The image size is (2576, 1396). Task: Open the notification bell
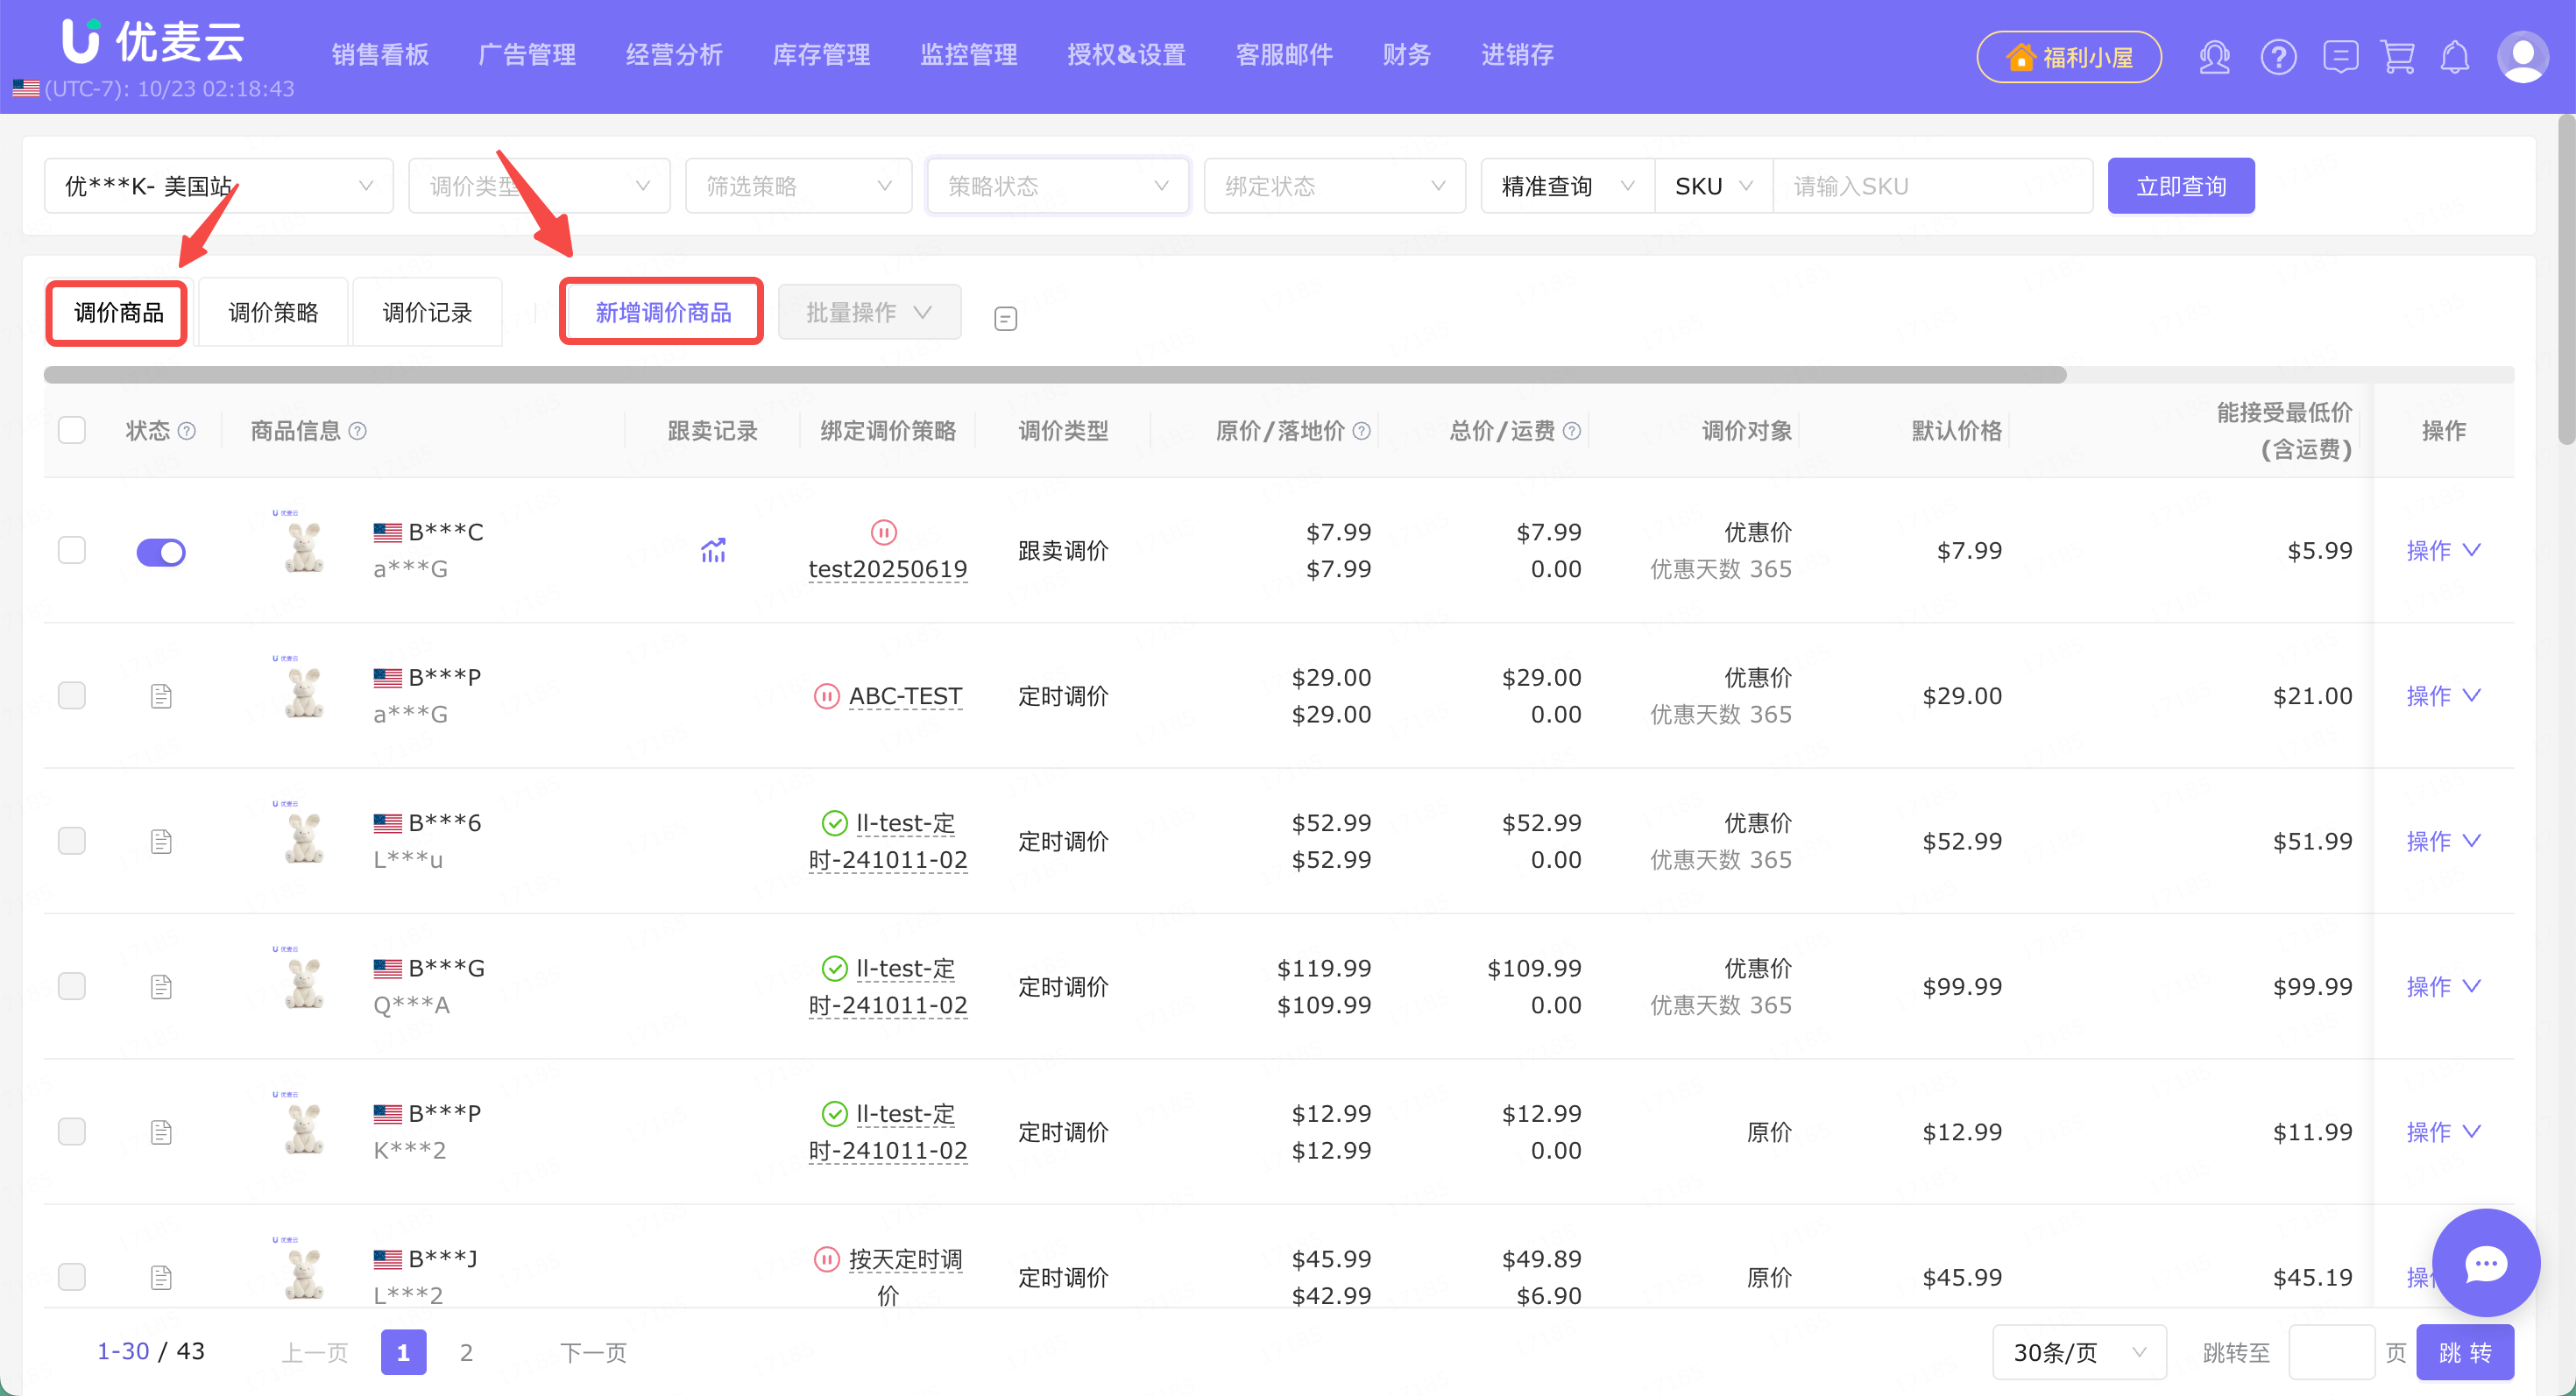2455,57
